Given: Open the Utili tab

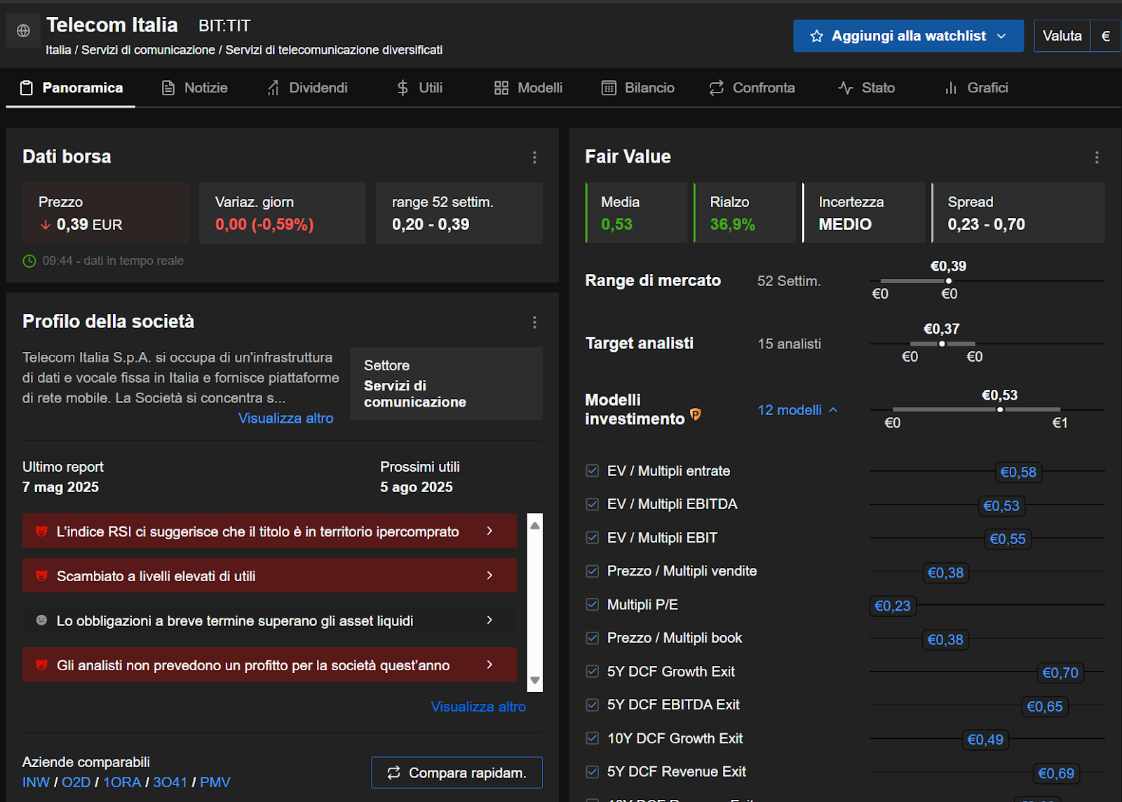Looking at the screenshot, I should tap(419, 88).
